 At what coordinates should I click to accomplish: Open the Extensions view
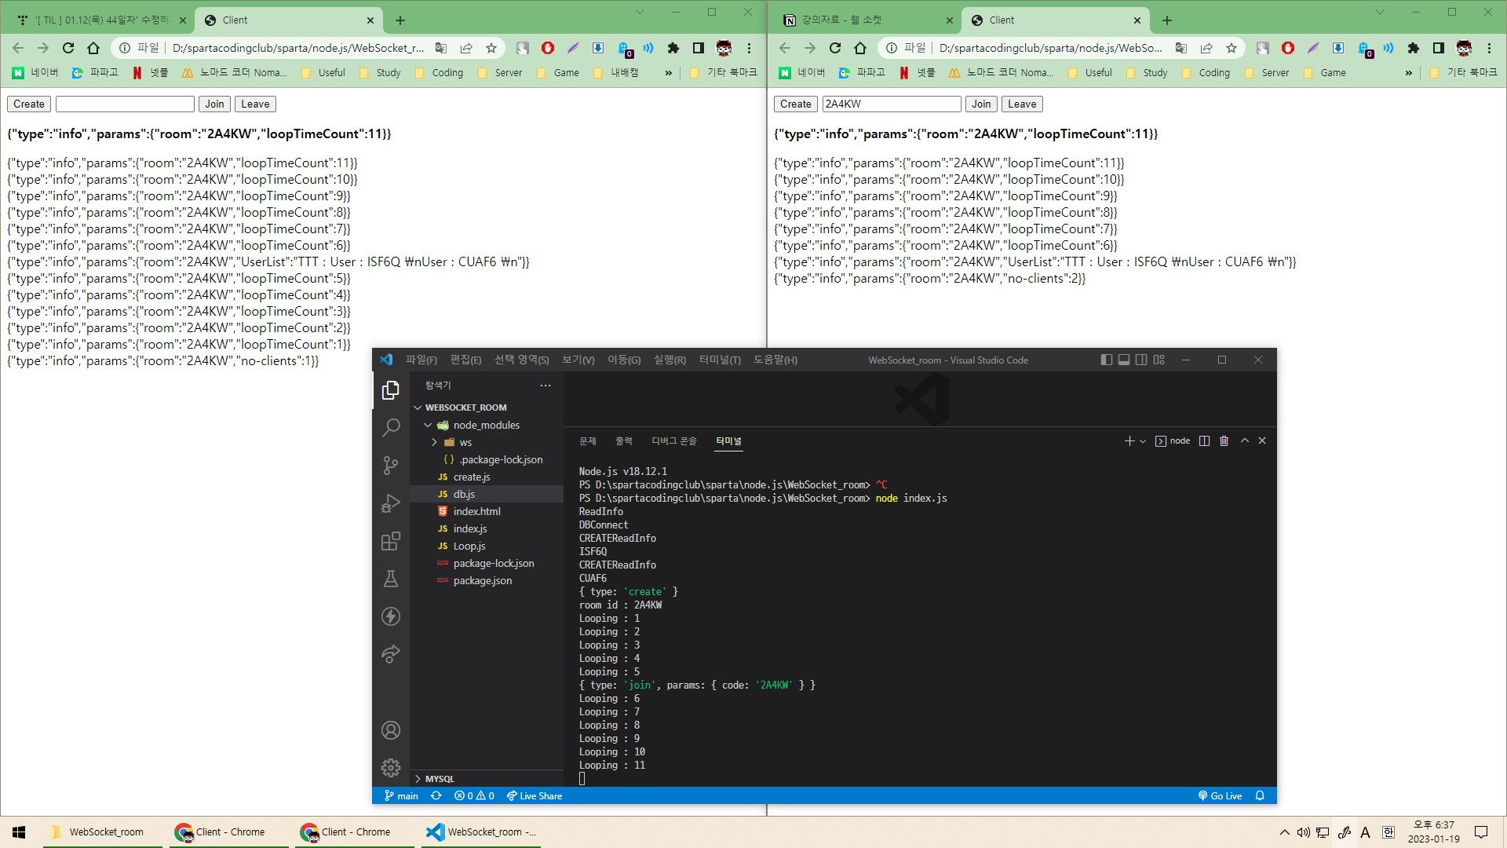pyautogui.click(x=390, y=541)
